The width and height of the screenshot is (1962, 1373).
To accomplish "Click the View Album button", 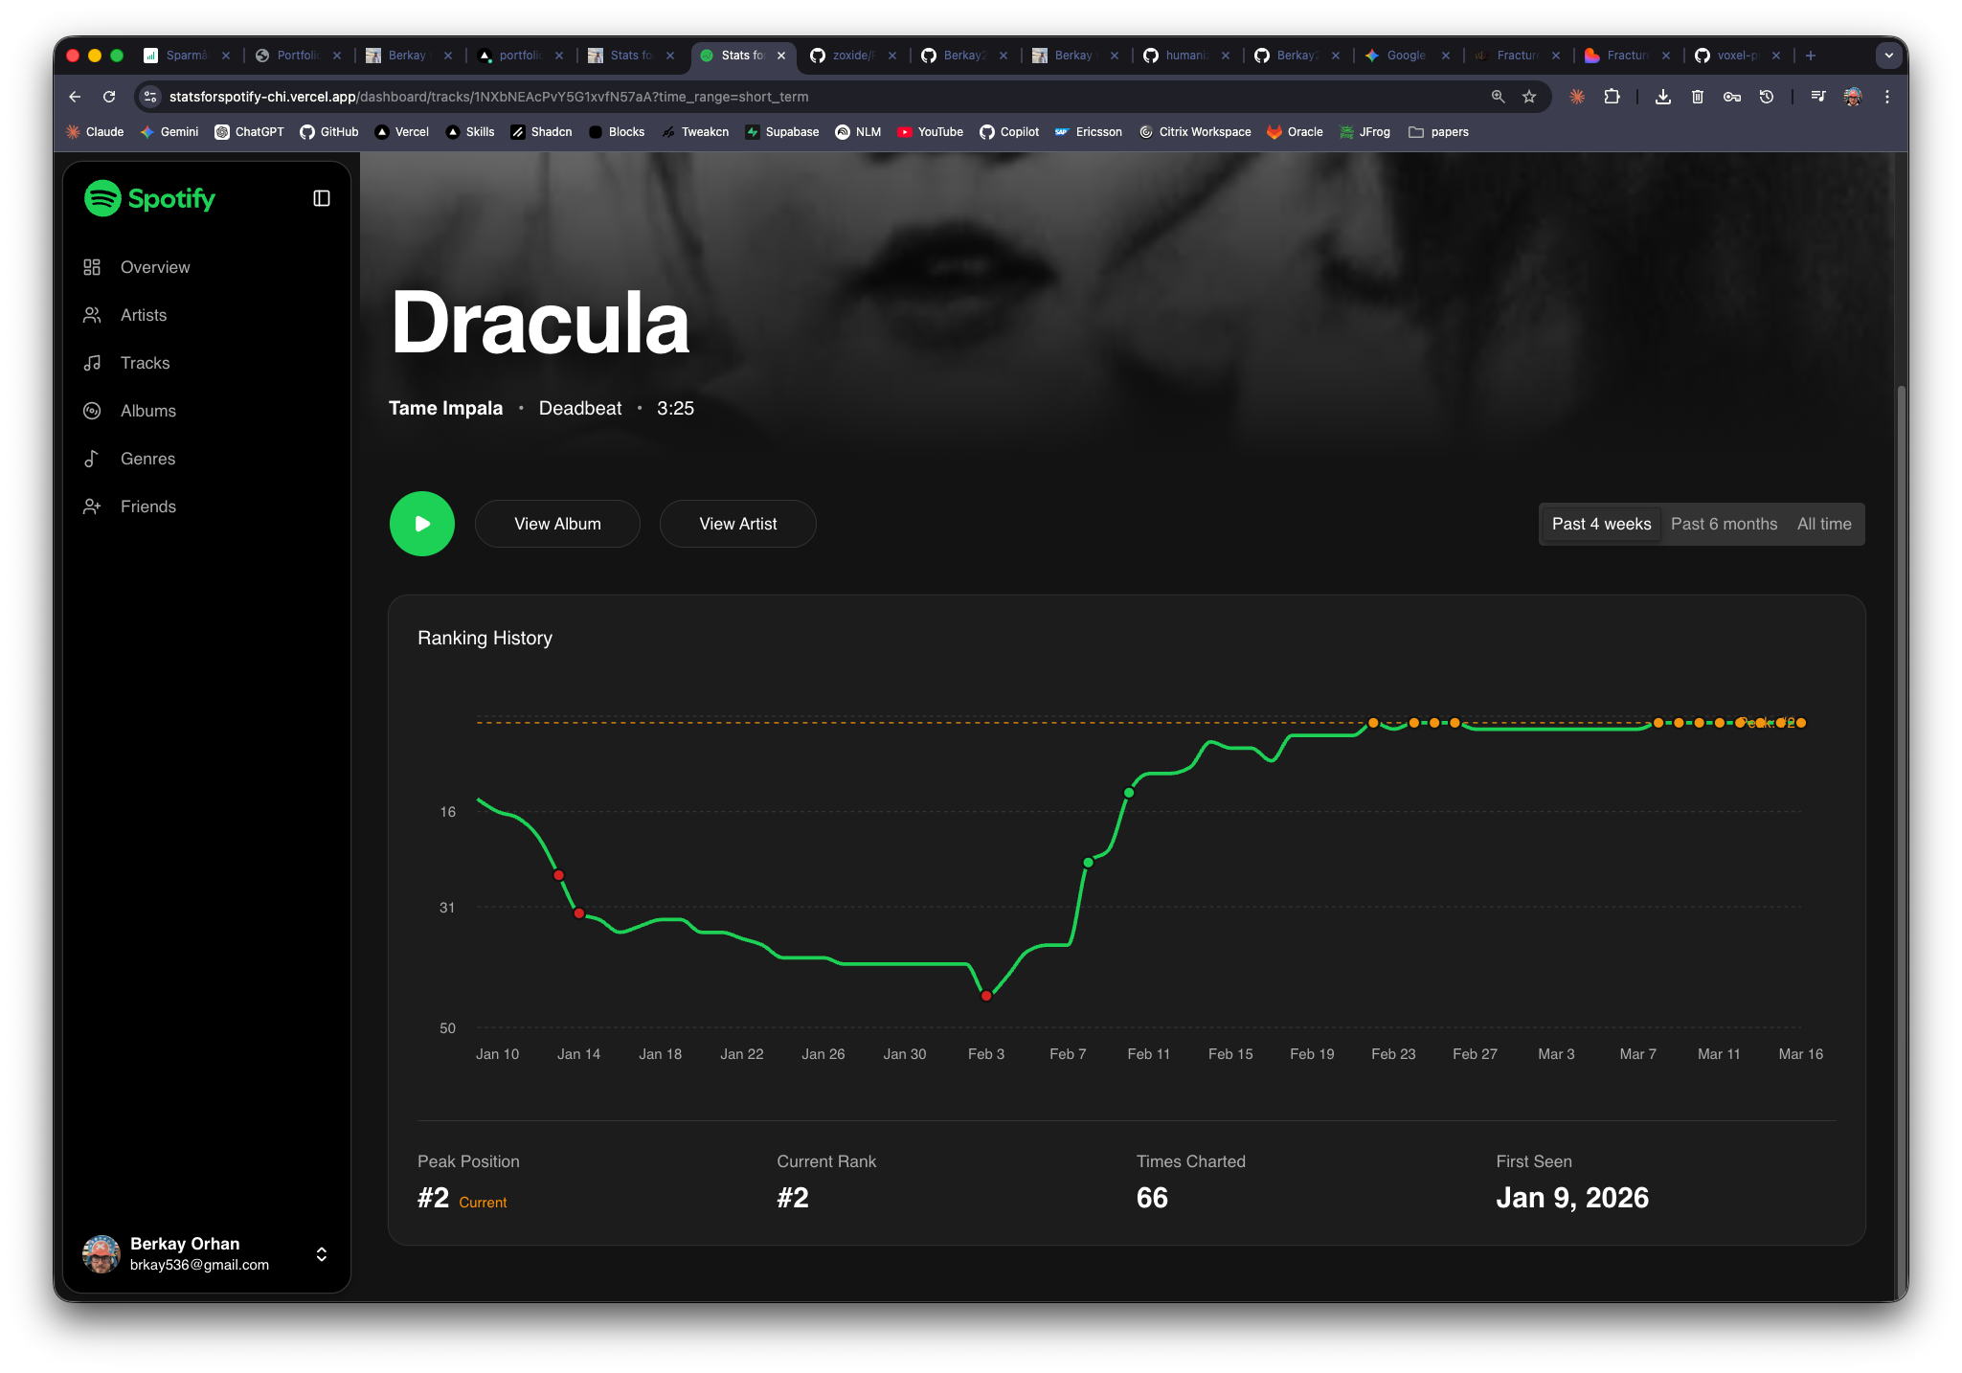I will click(556, 524).
